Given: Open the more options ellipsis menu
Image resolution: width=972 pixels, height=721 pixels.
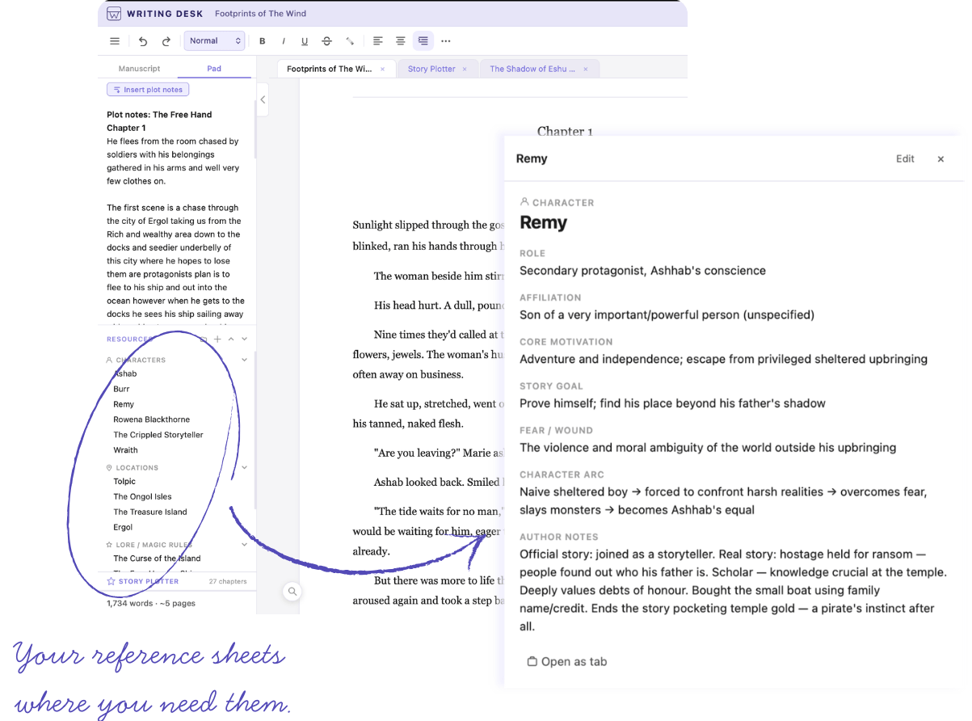Looking at the screenshot, I should point(445,41).
